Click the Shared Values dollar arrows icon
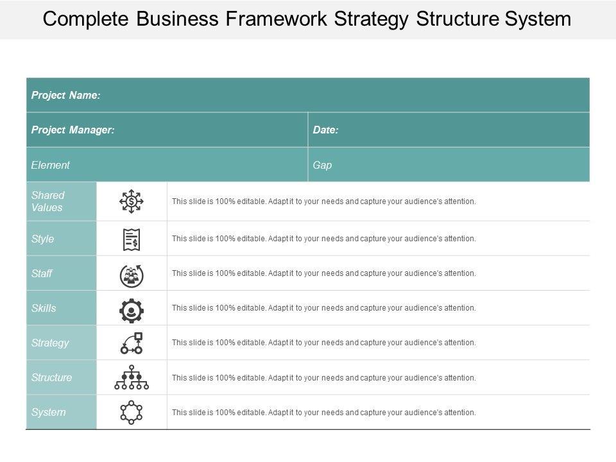Viewport: 616px width, 462px height. coord(132,201)
